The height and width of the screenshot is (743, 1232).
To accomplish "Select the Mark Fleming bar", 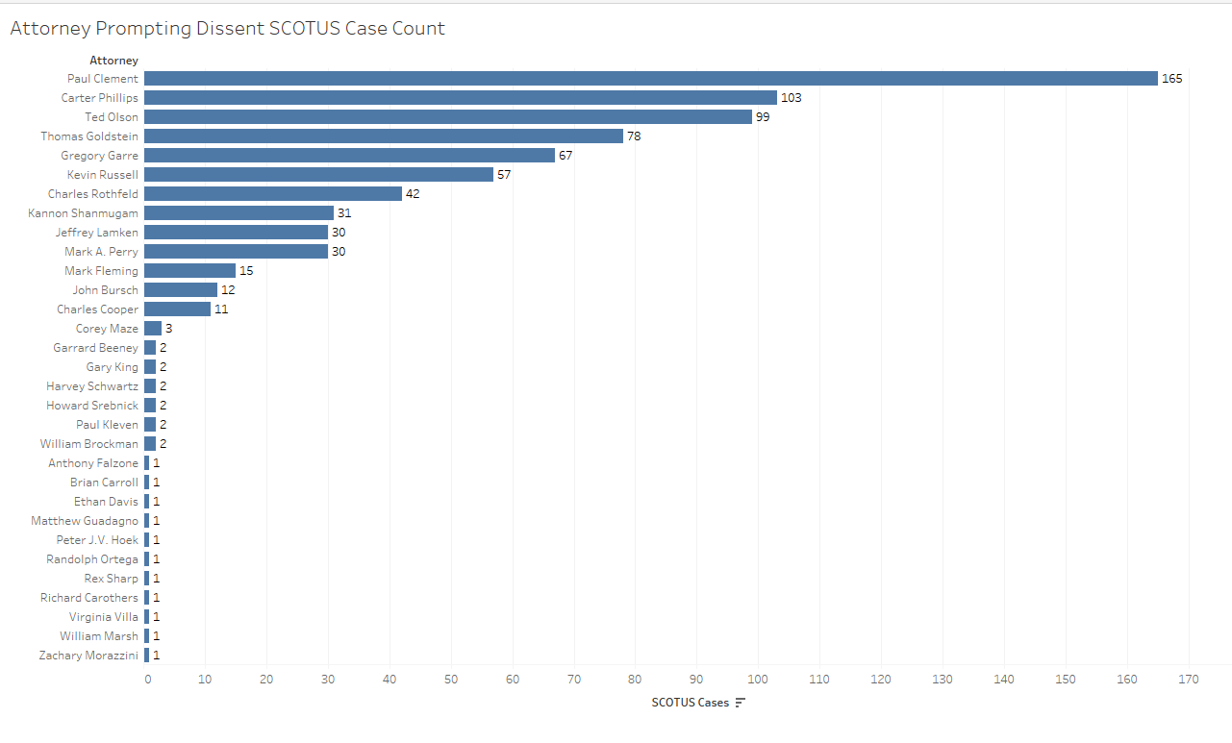I will 189,271.
